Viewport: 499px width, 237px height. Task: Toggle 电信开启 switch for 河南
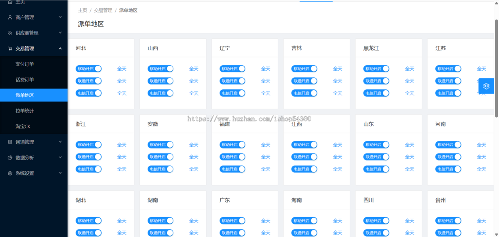448,169
